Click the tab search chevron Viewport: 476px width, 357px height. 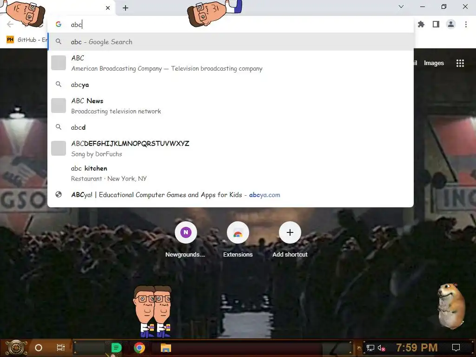coord(401,7)
